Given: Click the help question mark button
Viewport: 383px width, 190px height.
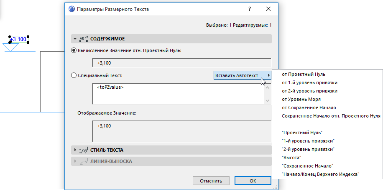Looking at the screenshot, I should [x=250, y=9].
